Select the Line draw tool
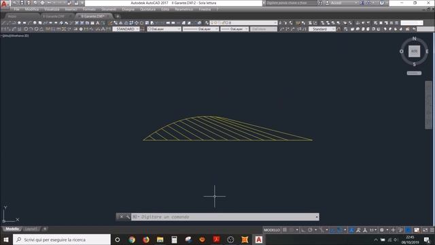Viewport: 435px width, 245px height. [x=3, y=22]
